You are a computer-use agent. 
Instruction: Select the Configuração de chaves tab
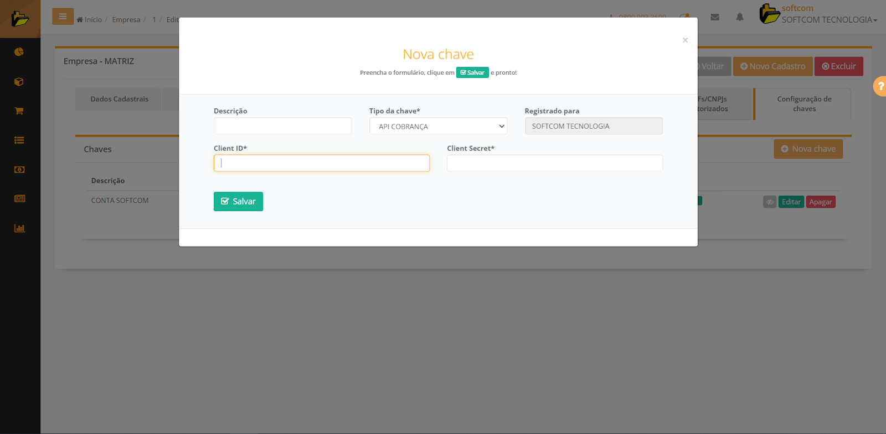pyautogui.click(x=804, y=104)
